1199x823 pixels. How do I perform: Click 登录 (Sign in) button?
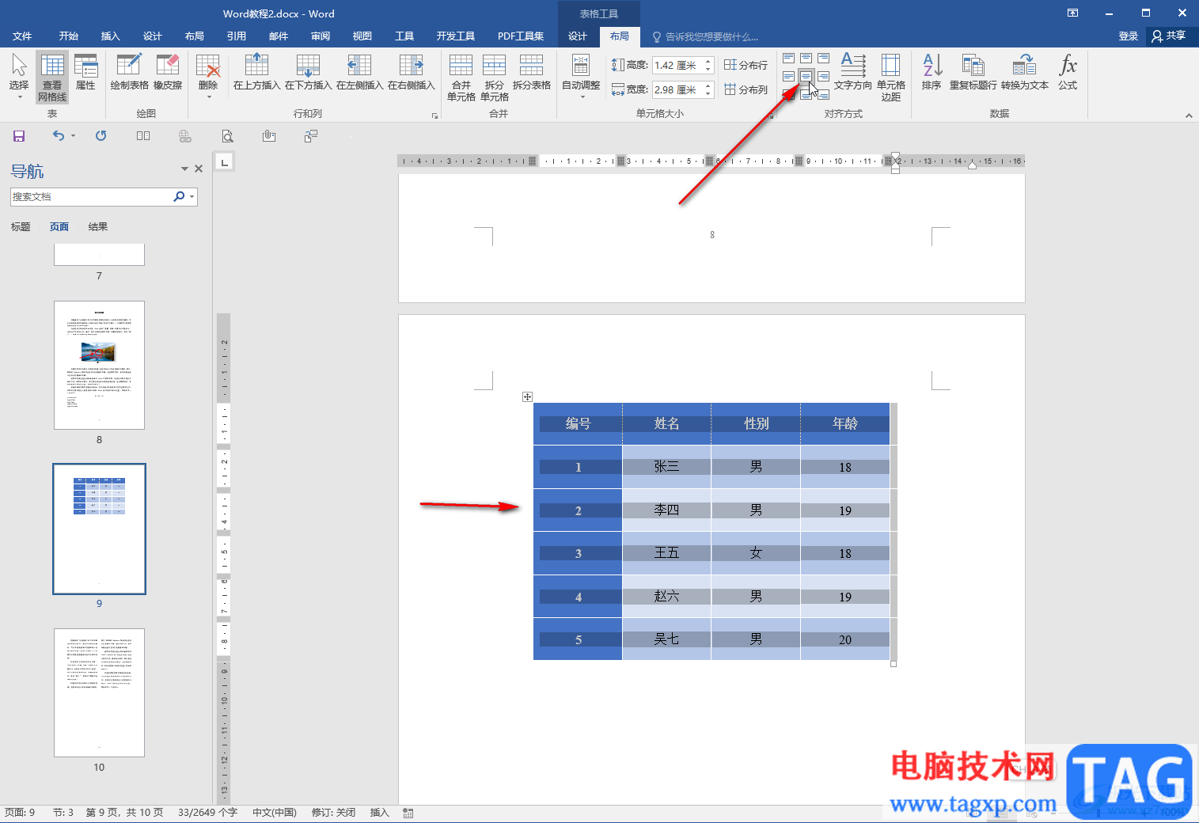coord(1129,36)
